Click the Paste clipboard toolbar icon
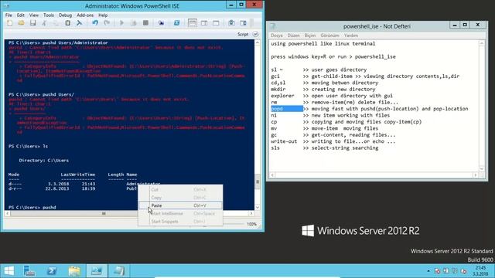Image resolution: width=495 pixels, height=278 pixels. pyautogui.click(x=67, y=23)
